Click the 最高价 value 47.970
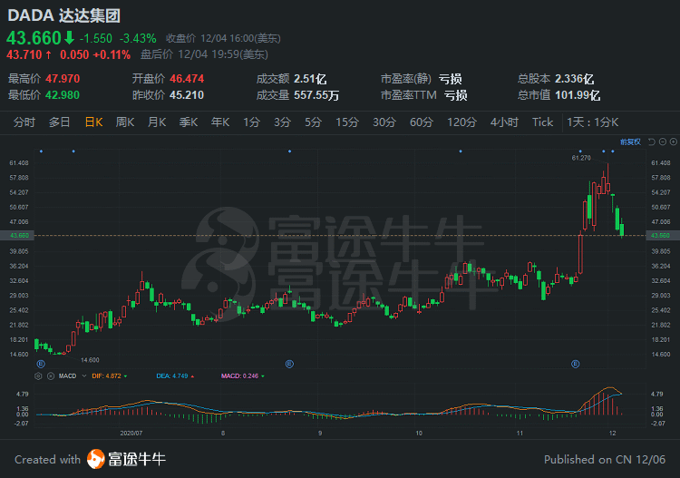Screen dimensions: 680x478 [x=63, y=79]
